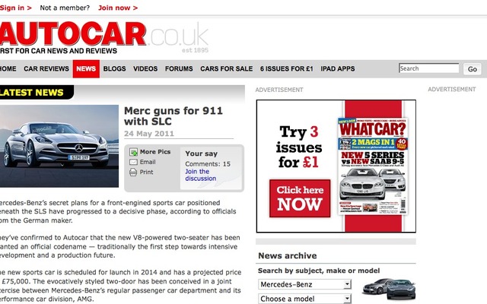Click the news archive cars thumbnail
487x304 pixels.
[x=389, y=289]
